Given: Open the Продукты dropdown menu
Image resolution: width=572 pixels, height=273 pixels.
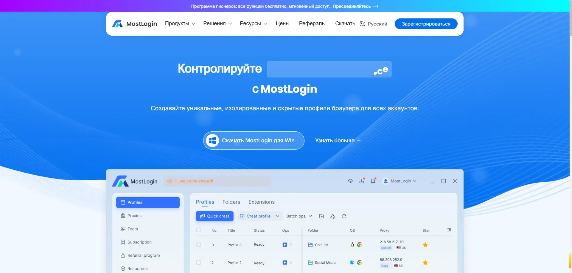Looking at the screenshot, I should (x=180, y=23).
